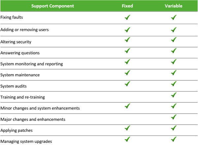Click Variable checkmark for Altering security
This screenshot has height=145, width=198.
[x=174, y=40]
